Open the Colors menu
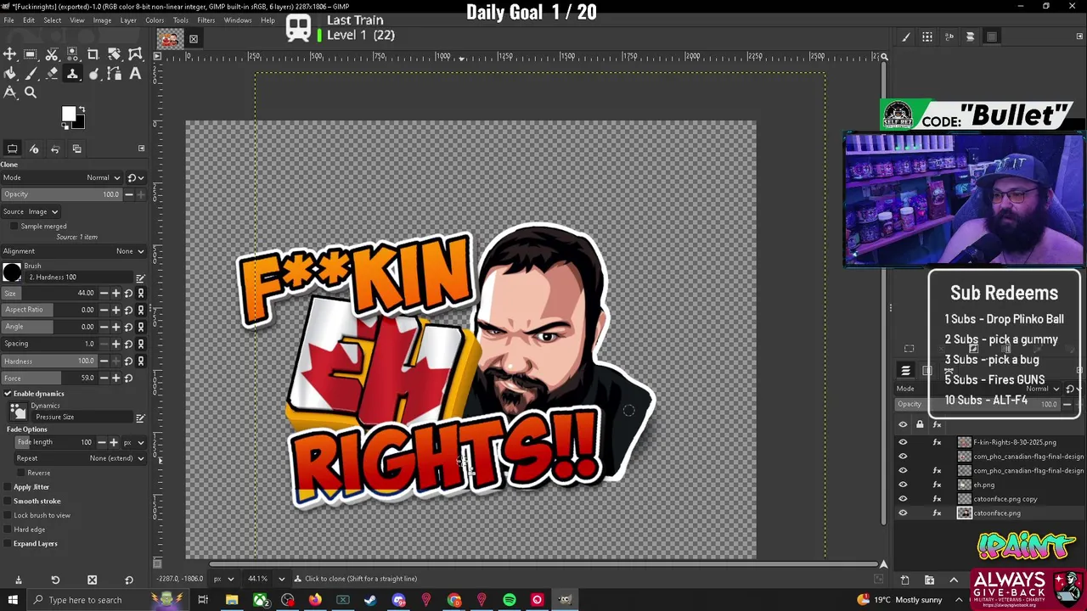This screenshot has height=611, width=1087. click(155, 20)
